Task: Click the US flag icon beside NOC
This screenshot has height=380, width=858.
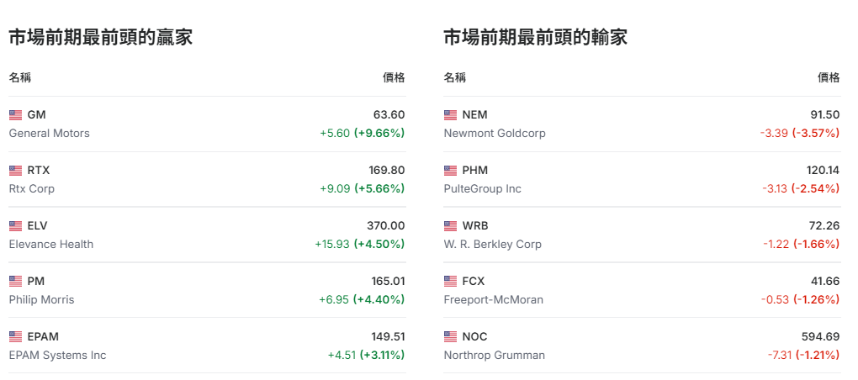Action: (450, 337)
